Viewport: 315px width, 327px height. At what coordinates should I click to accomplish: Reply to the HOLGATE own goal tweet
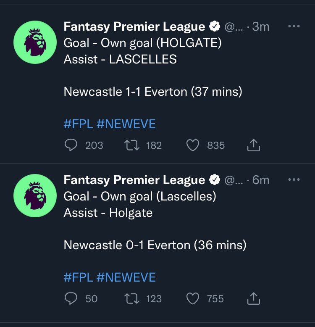71,145
